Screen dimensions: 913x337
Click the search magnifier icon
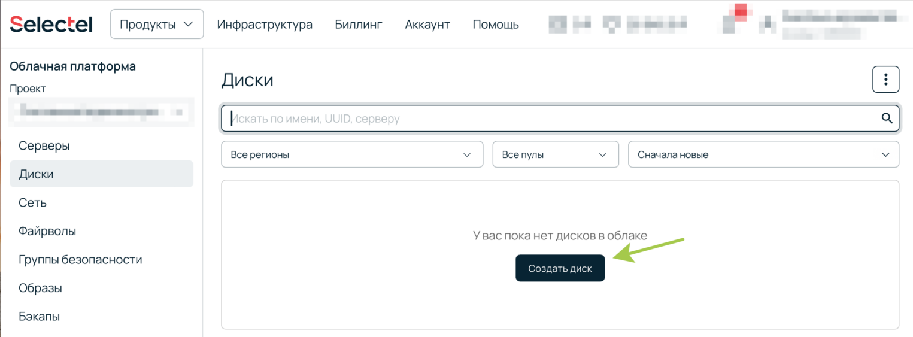click(x=887, y=119)
